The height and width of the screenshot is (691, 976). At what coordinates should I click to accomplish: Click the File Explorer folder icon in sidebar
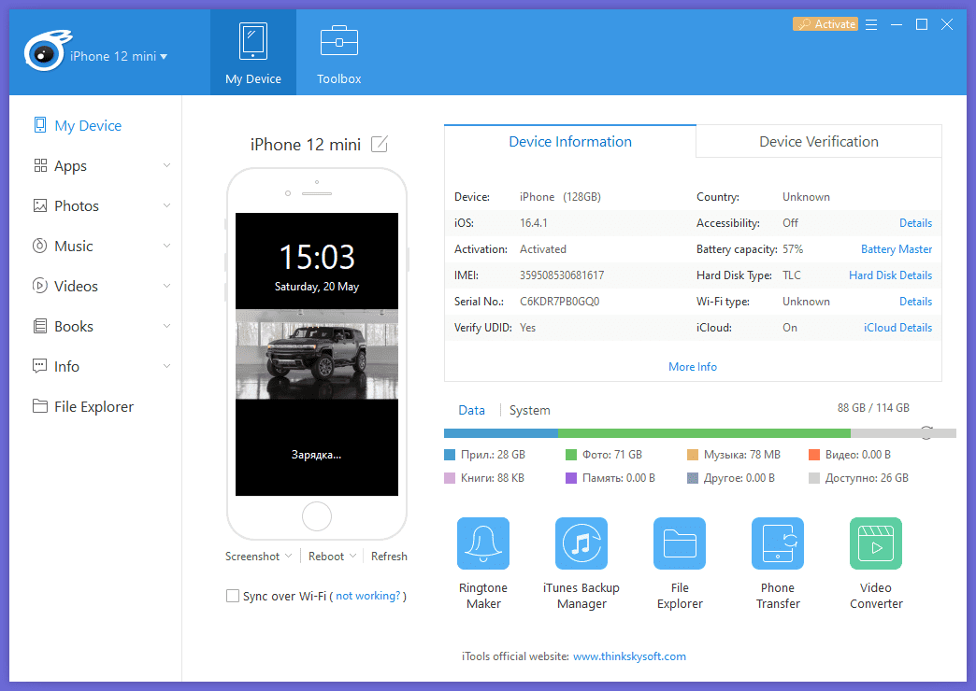[40, 406]
